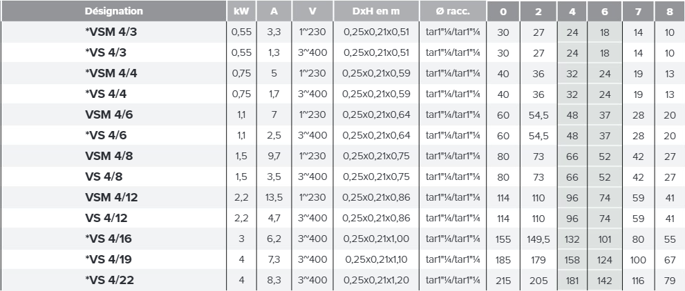Select the *VS 4/22 designation
685x291 pixels.
pos(109,280)
